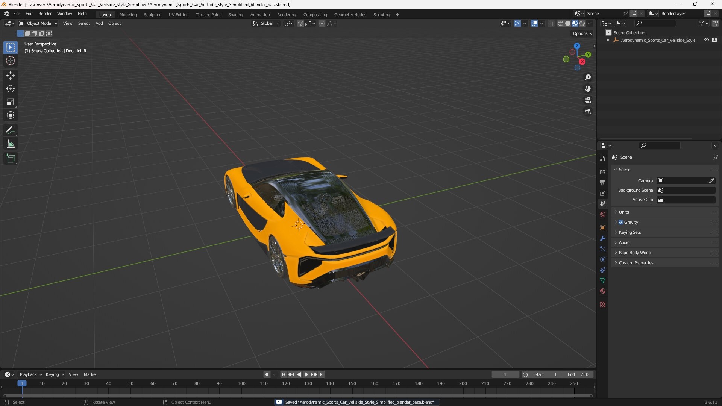The width and height of the screenshot is (722, 406).
Task: Toggle camera view icon
Action: coord(588,100)
